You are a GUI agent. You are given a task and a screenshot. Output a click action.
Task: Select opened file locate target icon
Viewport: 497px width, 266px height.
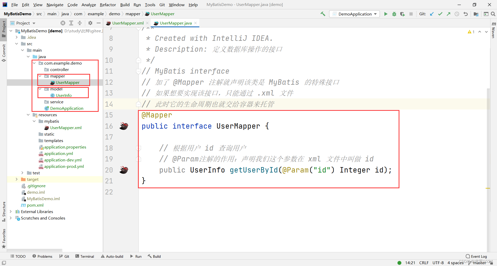[63, 23]
